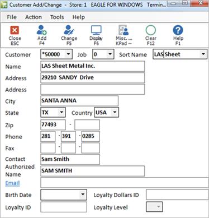Open the Action menu
The width and height of the screenshot is (209, 218).
[34, 17]
